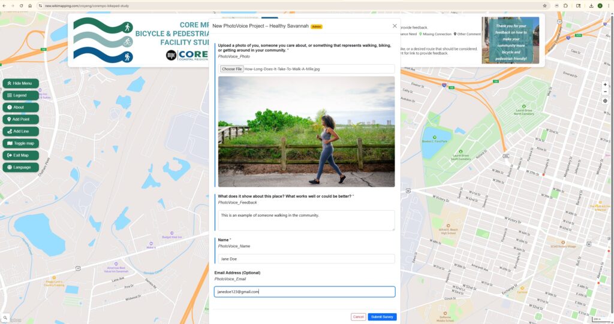Open the Language selector
Screen dimensions: 614x324
[20, 167]
